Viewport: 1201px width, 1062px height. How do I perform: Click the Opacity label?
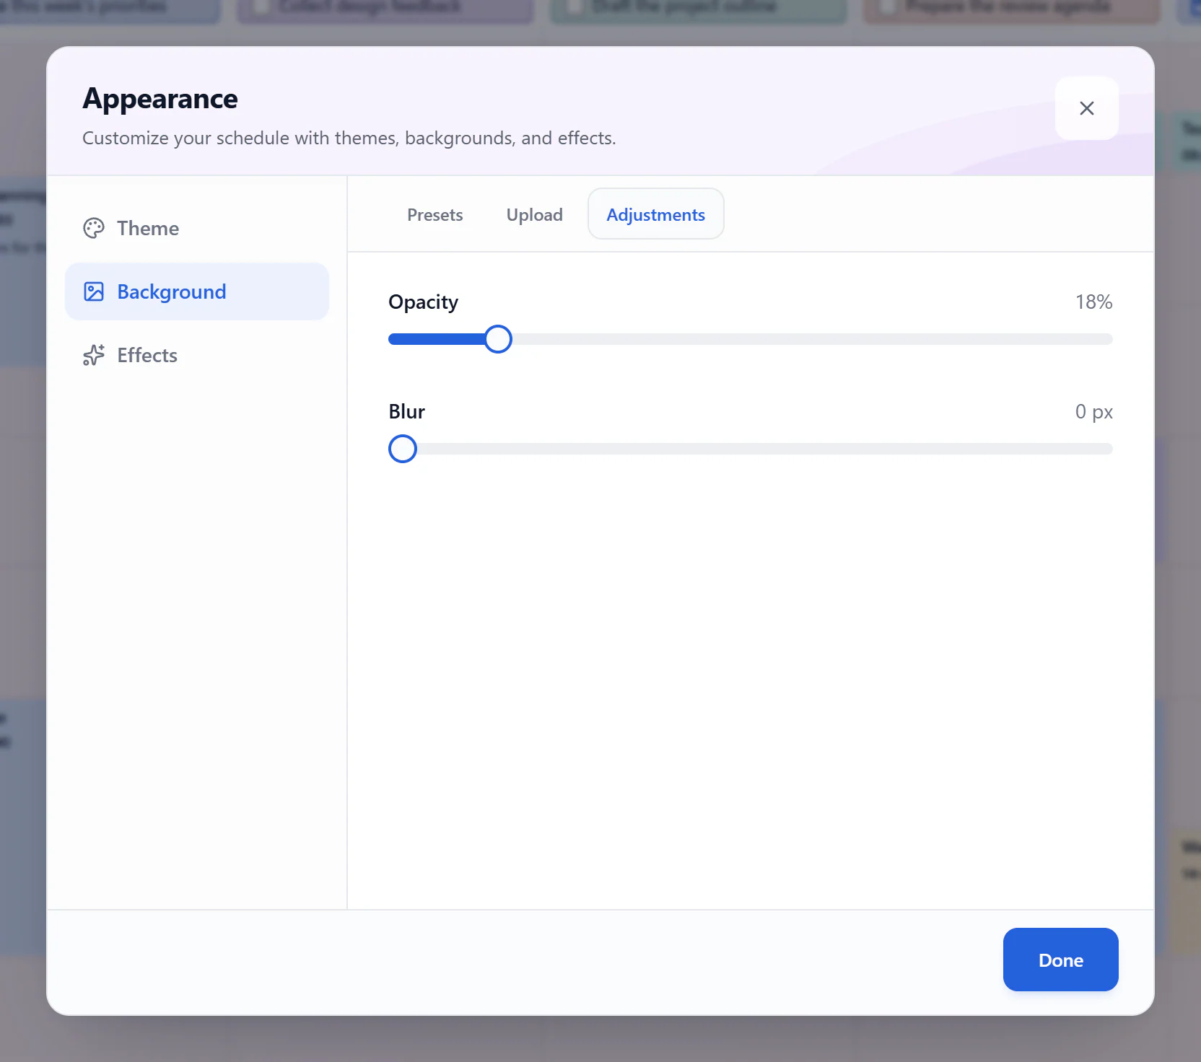click(424, 302)
